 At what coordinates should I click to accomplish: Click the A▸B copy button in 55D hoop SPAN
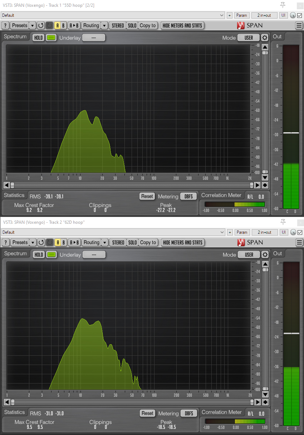click(x=74, y=25)
